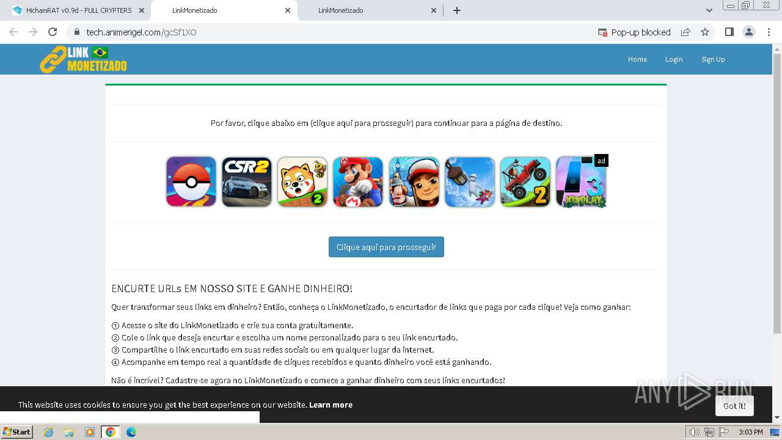Close the third LinkMonetizado tab

tap(434, 10)
